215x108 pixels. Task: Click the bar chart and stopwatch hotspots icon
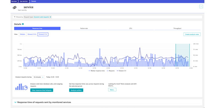21,87
